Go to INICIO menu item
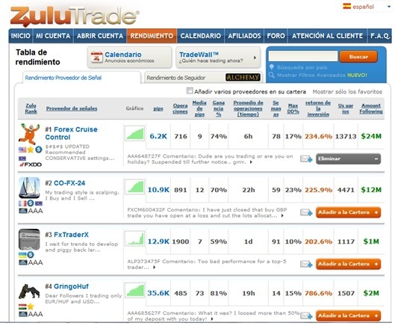This screenshot has height=326, width=395. click(x=21, y=36)
